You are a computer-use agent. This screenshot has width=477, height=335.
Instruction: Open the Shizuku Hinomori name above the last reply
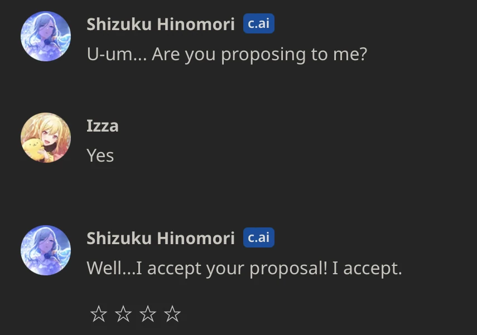pyautogui.click(x=161, y=238)
